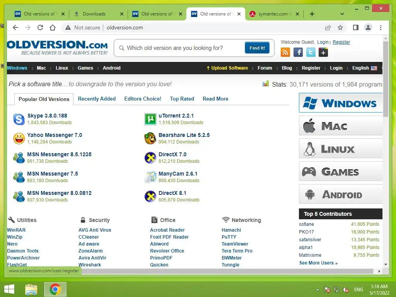Select the Top Rated tab
396x297 pixels.
pyautogui.click(x=182, y=99)
